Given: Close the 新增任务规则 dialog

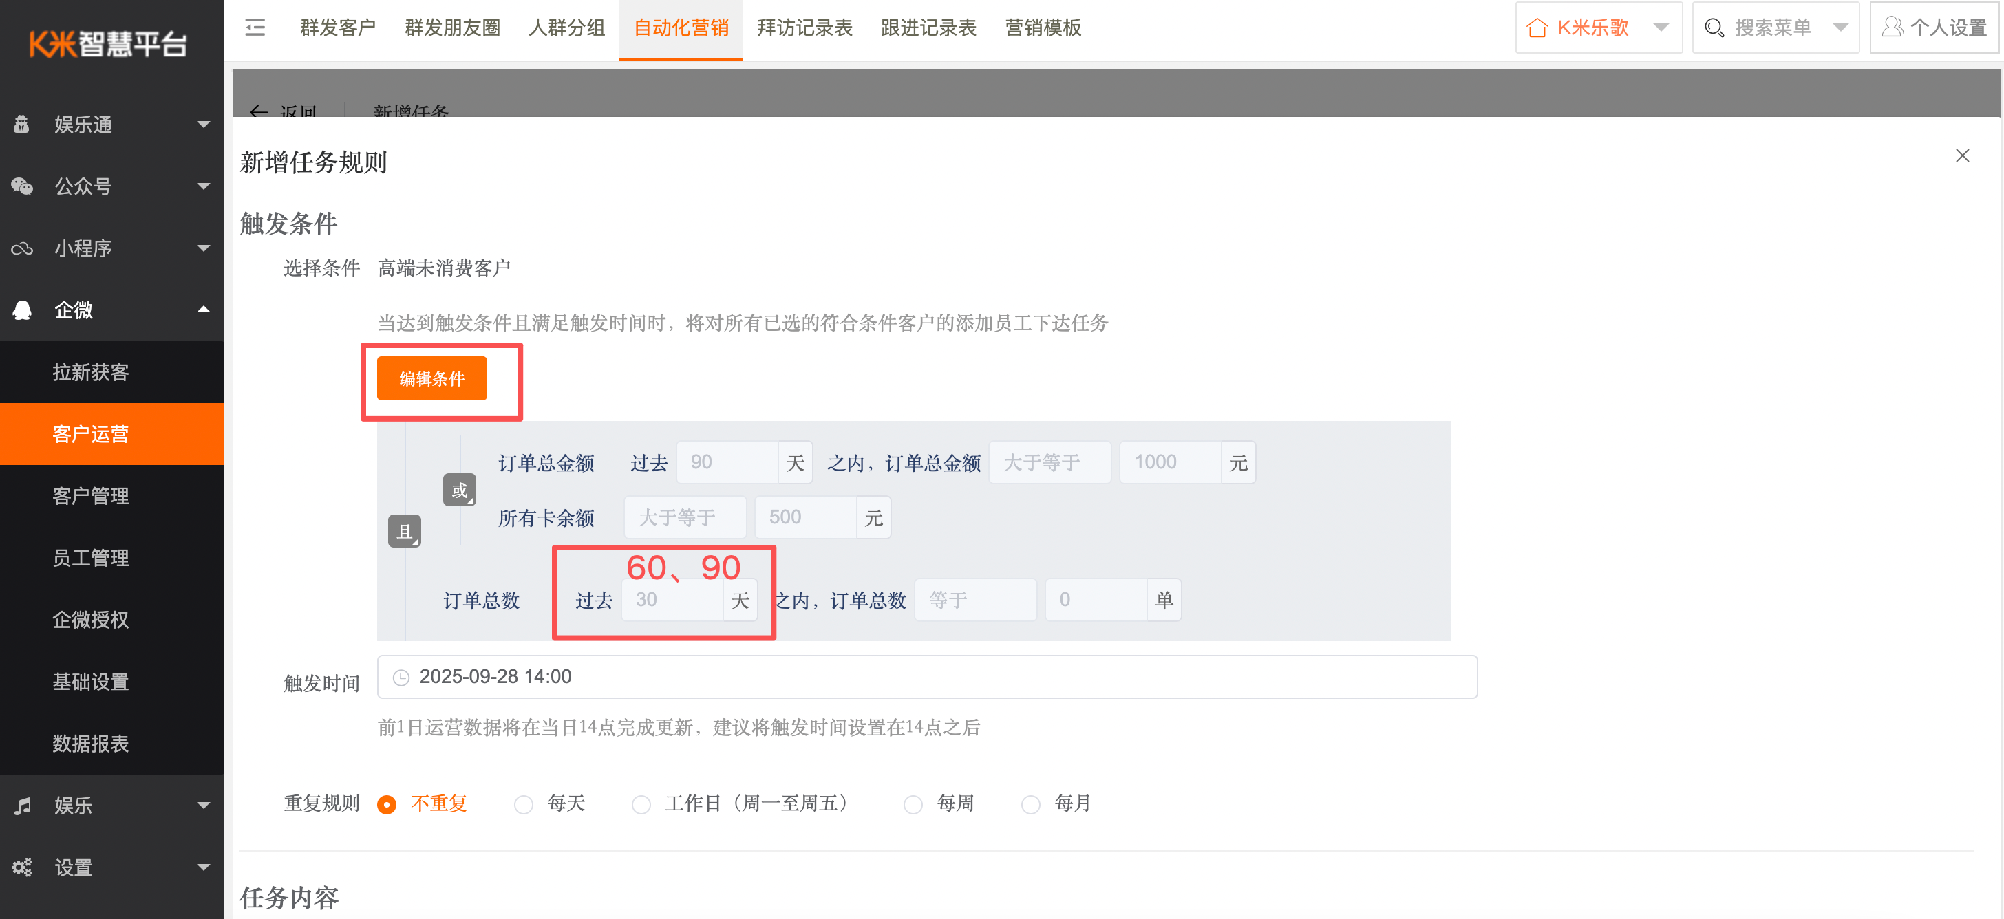Looking at the screenshot, I should point(1961,155).
